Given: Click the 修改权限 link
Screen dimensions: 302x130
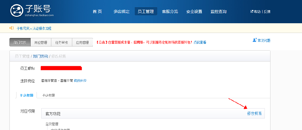Looking at the screenshot, I should [x=255, y=114].
